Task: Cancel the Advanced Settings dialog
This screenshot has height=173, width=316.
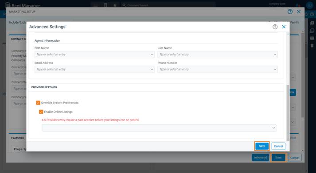Action: (x=278, y=146)
